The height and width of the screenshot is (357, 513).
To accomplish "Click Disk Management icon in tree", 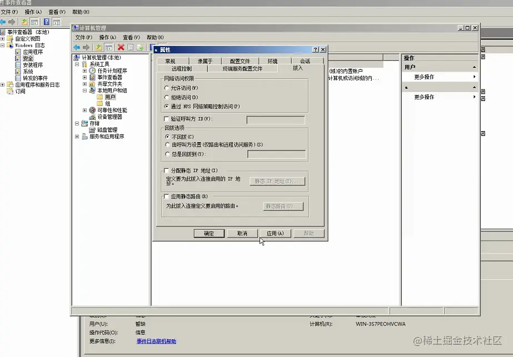I will [x=92, y=130].
